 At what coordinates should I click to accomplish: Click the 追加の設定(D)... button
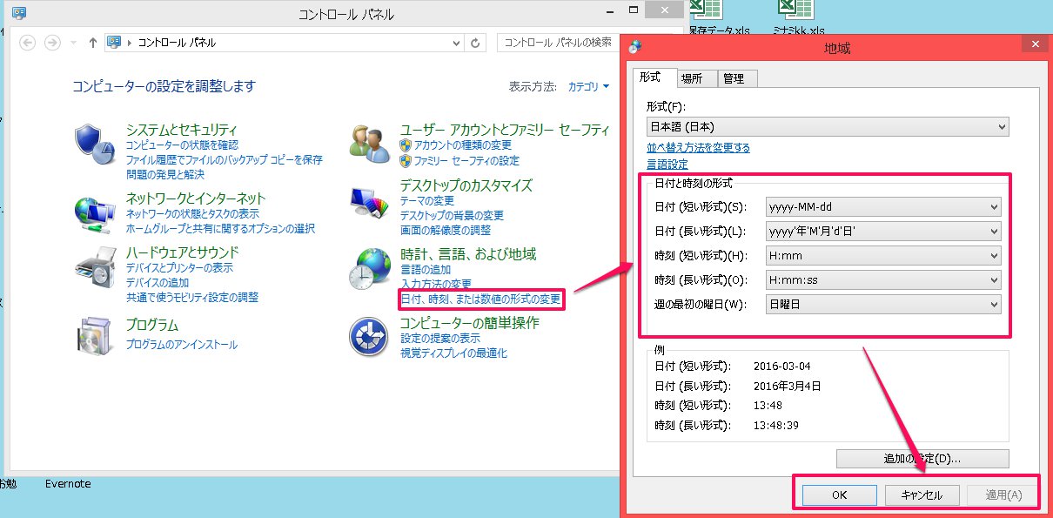point(922,458)
